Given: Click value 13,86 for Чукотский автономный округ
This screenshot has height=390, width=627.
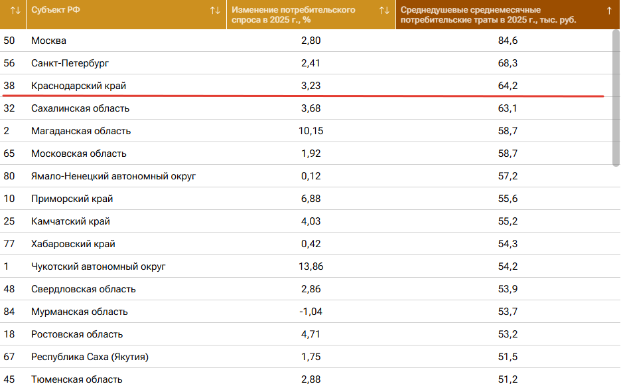Looking at the screenshot, I should (311, 266).
